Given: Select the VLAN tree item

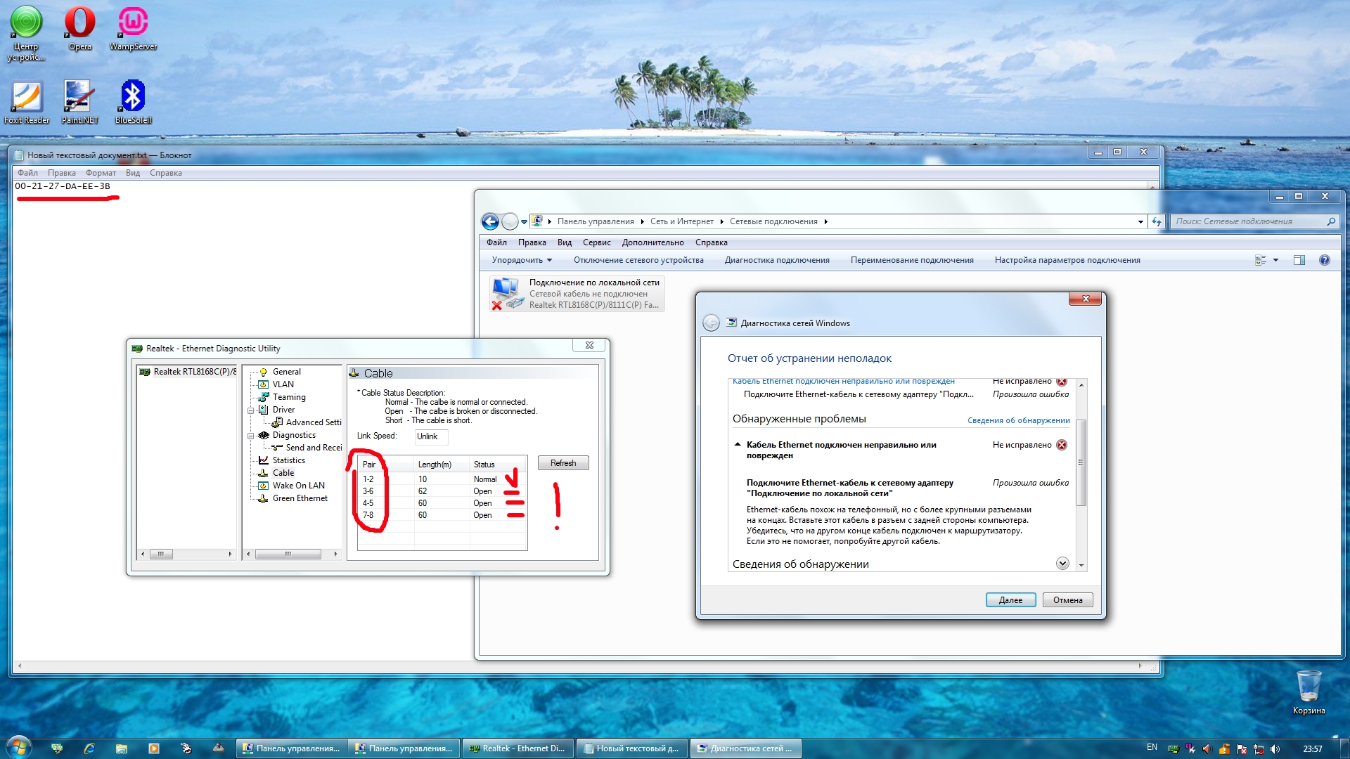Looking at the screenshot, I should [x=283, y=384].
